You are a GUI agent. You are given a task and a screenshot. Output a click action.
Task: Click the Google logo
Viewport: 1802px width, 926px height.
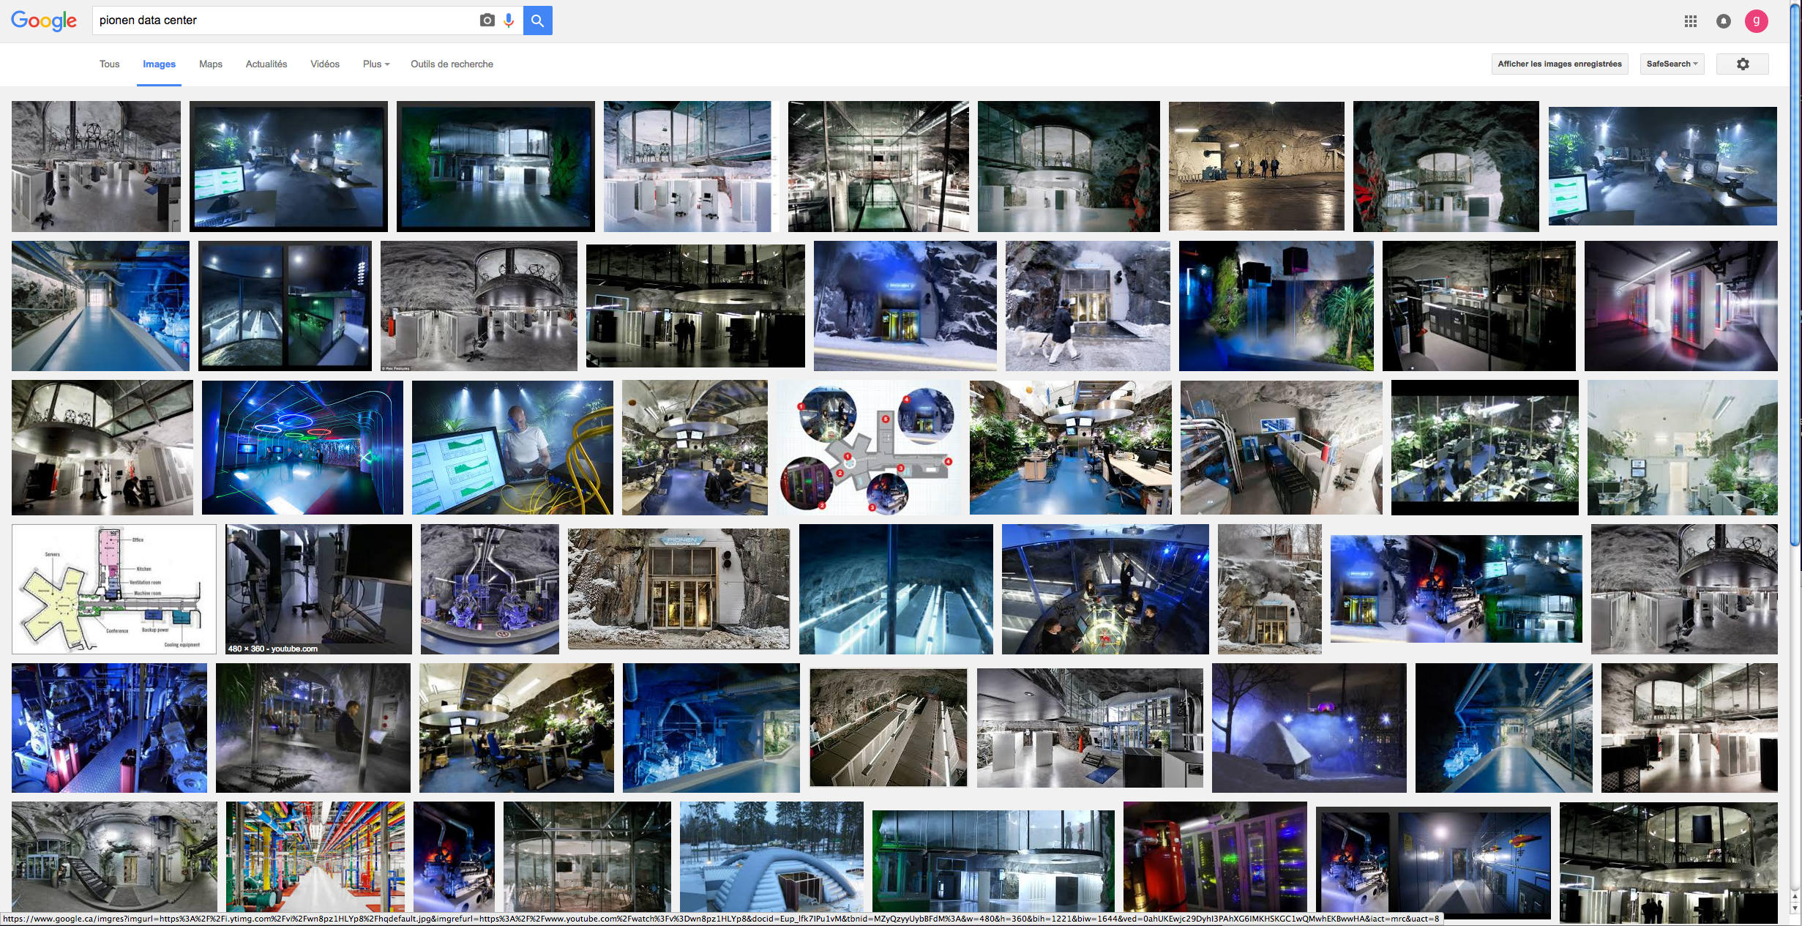(44, 20)
